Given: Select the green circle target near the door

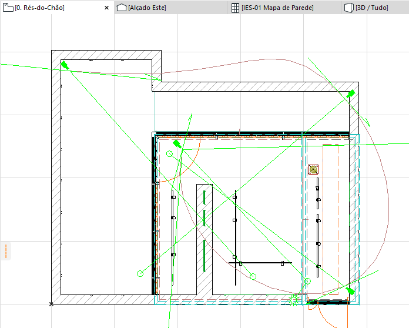Looking at the screenshot, I should coord(170,154).
